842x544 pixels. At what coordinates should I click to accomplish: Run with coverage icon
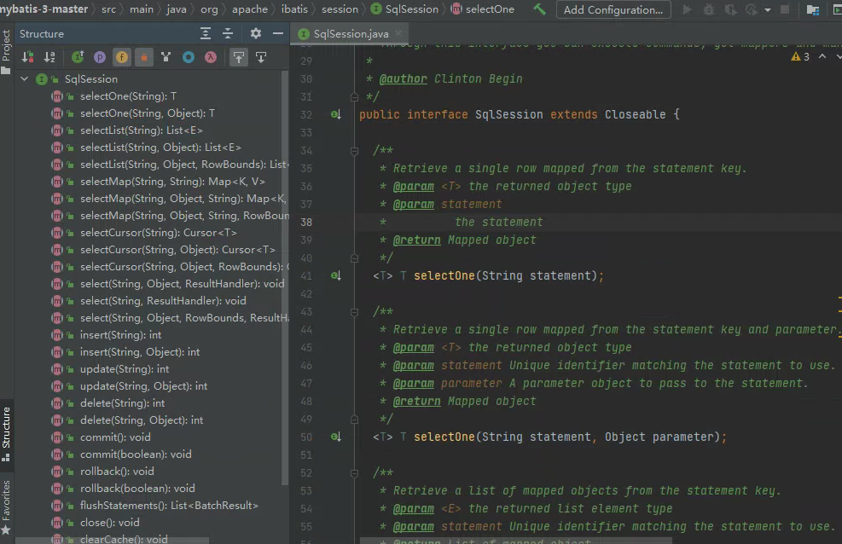730,9
